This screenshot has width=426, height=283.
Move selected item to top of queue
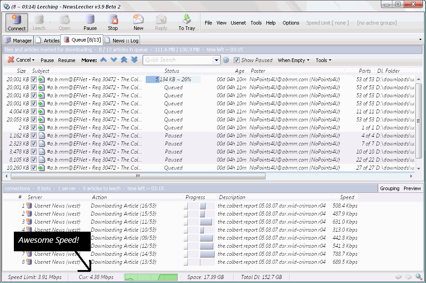tap(124, 60)
